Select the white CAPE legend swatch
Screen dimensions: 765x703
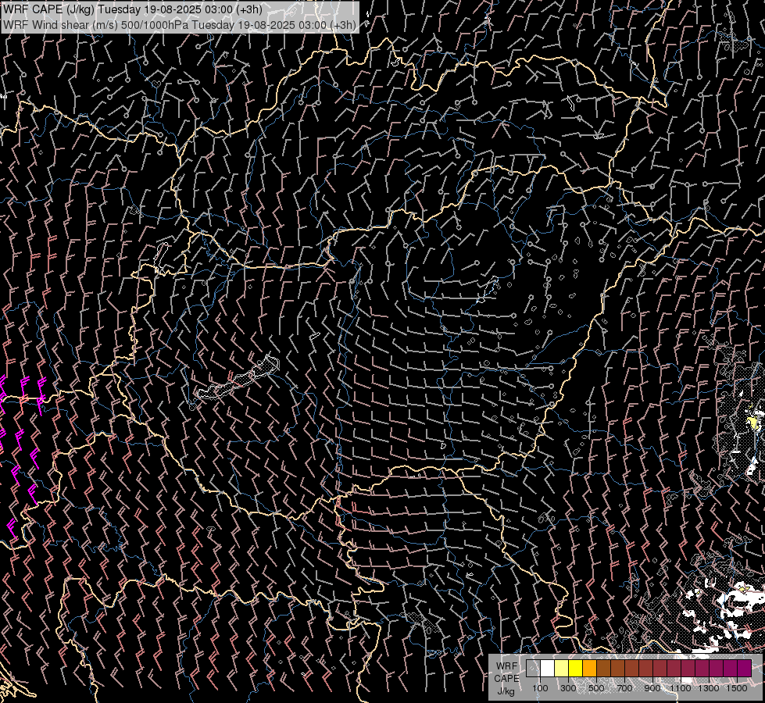pos(547,668)
